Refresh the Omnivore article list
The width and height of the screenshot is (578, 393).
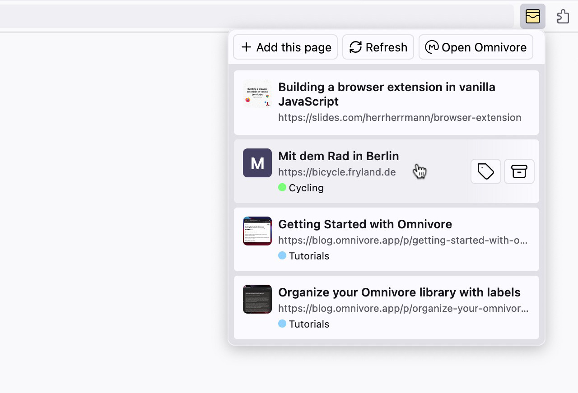click(x=378, y=47)
